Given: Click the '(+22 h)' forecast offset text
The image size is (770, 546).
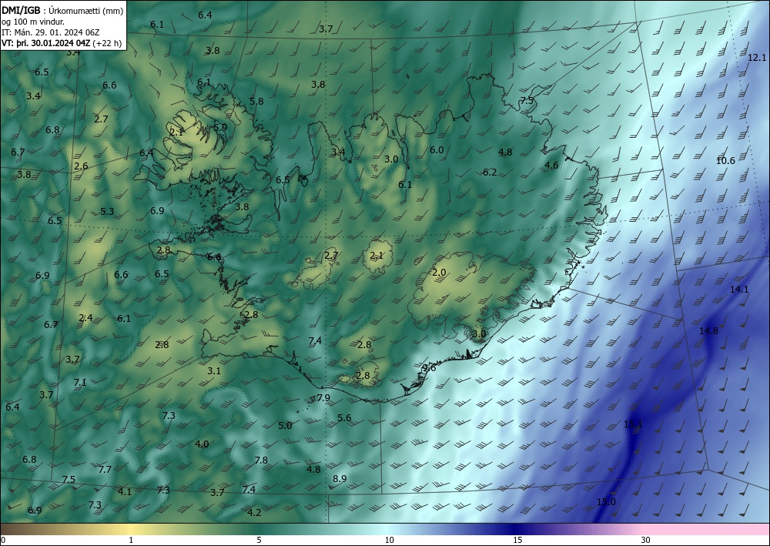Looking at the screenshot, I should click(x=107, y=42).
